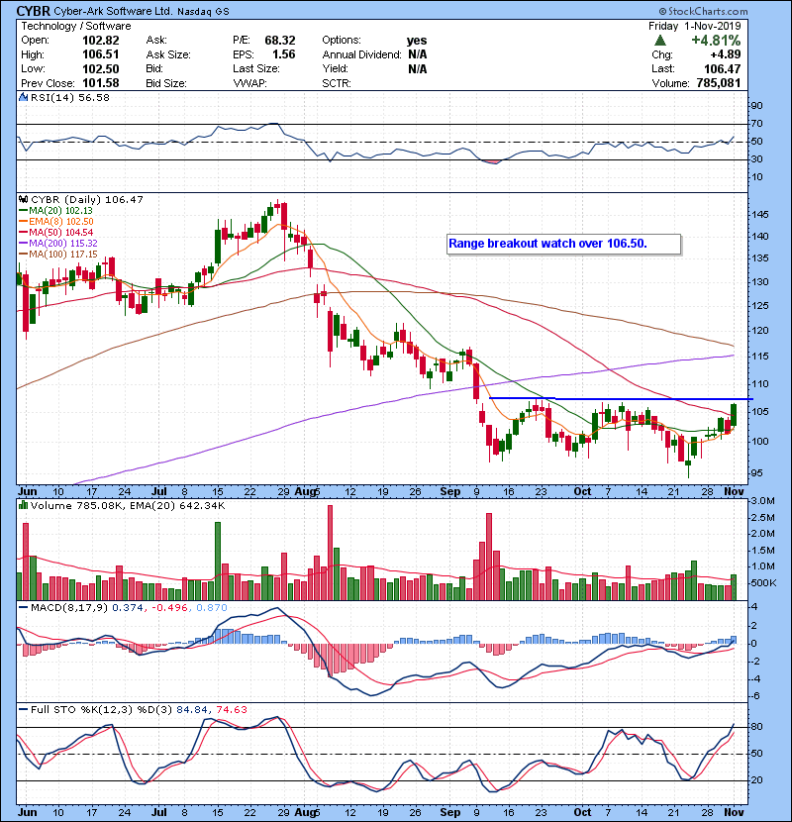
Task: Select the MA(20) 102.13 legend entry
Action: (55, 211)
